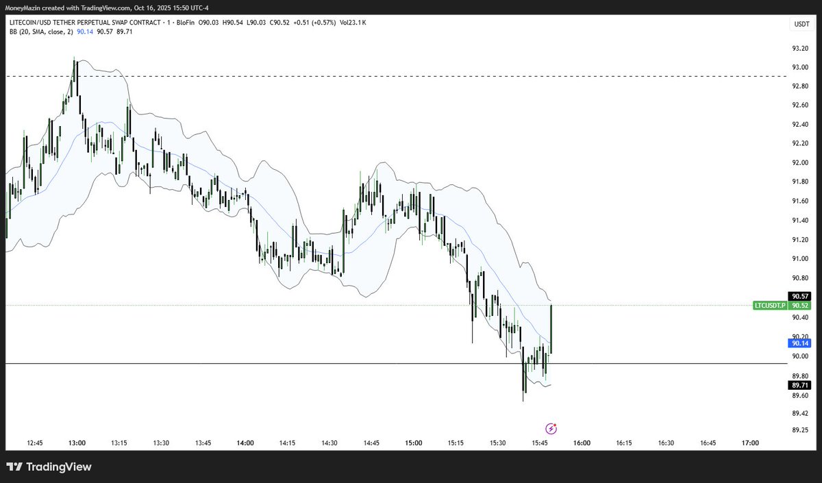This screenshot has width=822, height=483.
Task: Click the 15:45 time axis label
Action: (540, 443)
